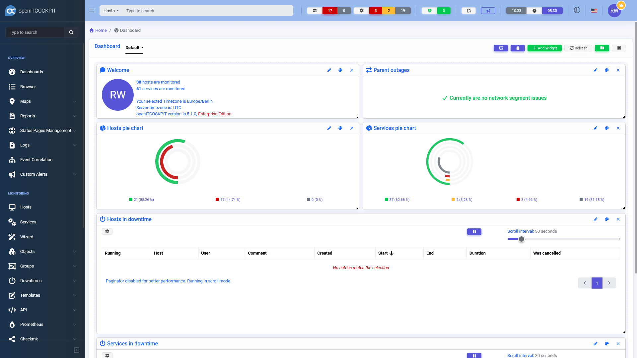Lock the dashboard layout
This screenshot has height=358, width=637.
[518, 48]
